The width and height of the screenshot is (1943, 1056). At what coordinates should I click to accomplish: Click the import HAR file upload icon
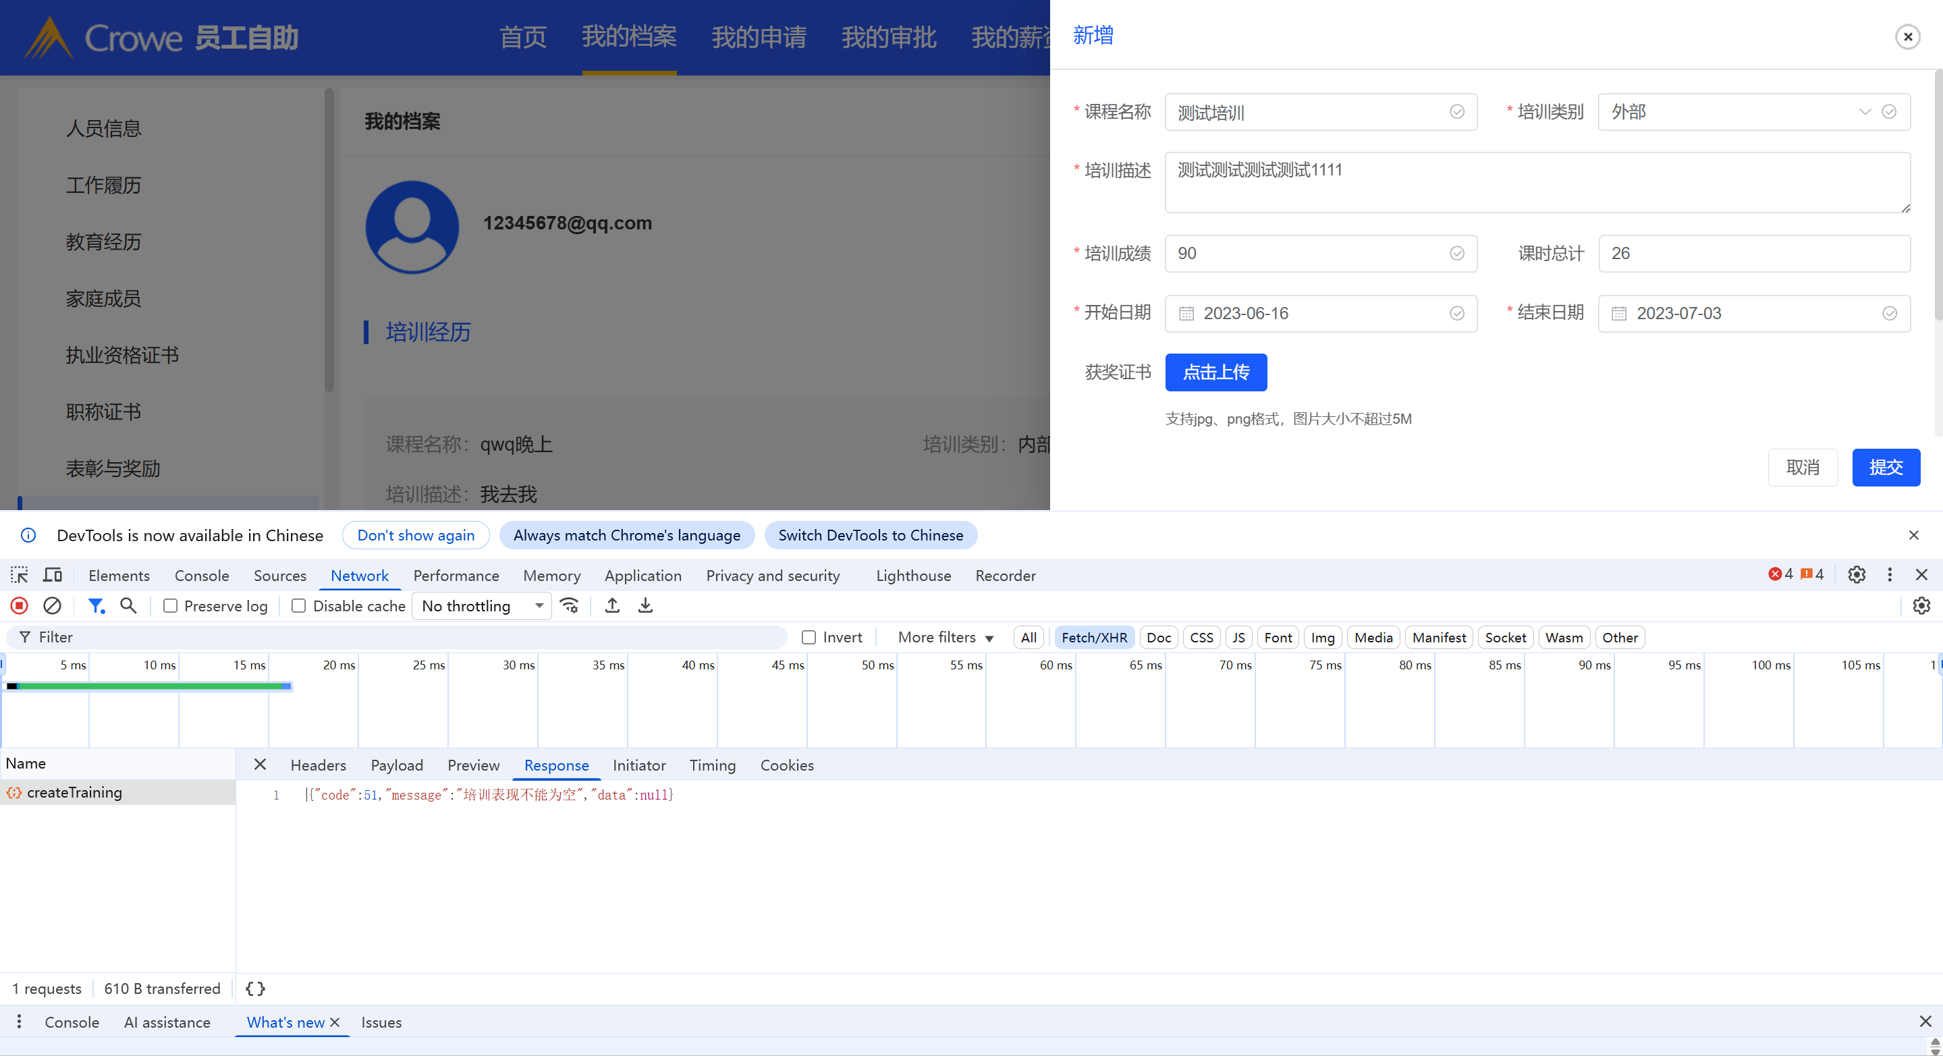tap(613, 606)
